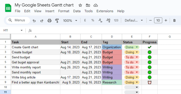Image resolution: width=181 pixels, height=94 pixels.
Task: Click the Print icon
Action: [49, 21]
